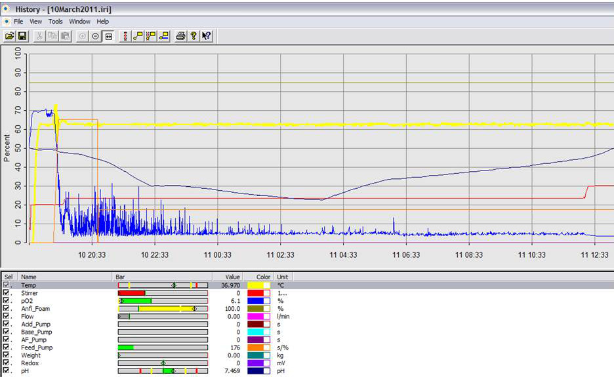The height and width of the screenshot is (377, 614).
Task: Click the yellow question mark Help icon
Action: [x=194, y=36]
